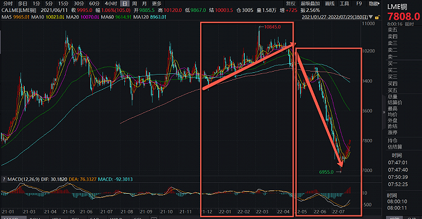
Task: Switch to the 周 weekly chart tab
Action: [x=134, y=4]
